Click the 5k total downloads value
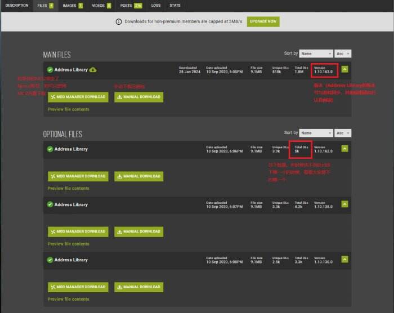Image resolution: width=394 pixels, height=313 pixels. pyautogui.click(x=297, y=151)
